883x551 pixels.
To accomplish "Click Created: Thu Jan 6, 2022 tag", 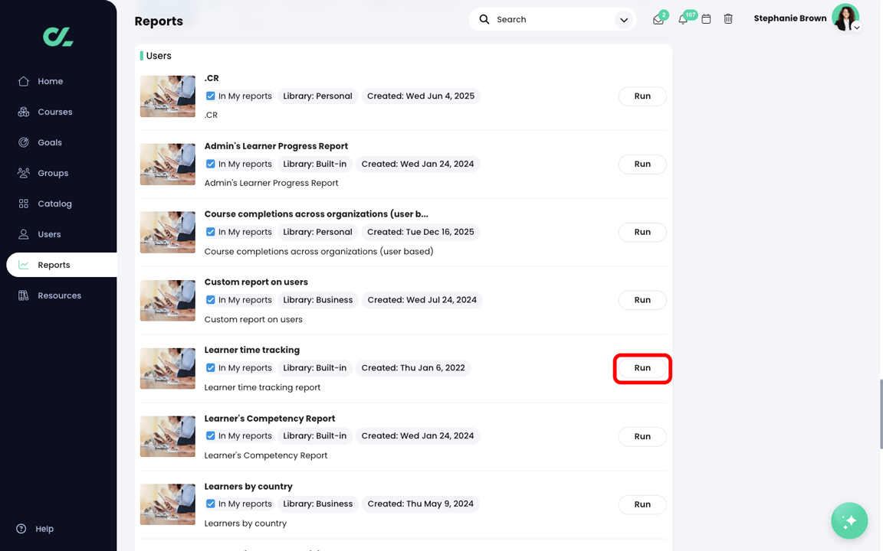I will coord(413,368).
